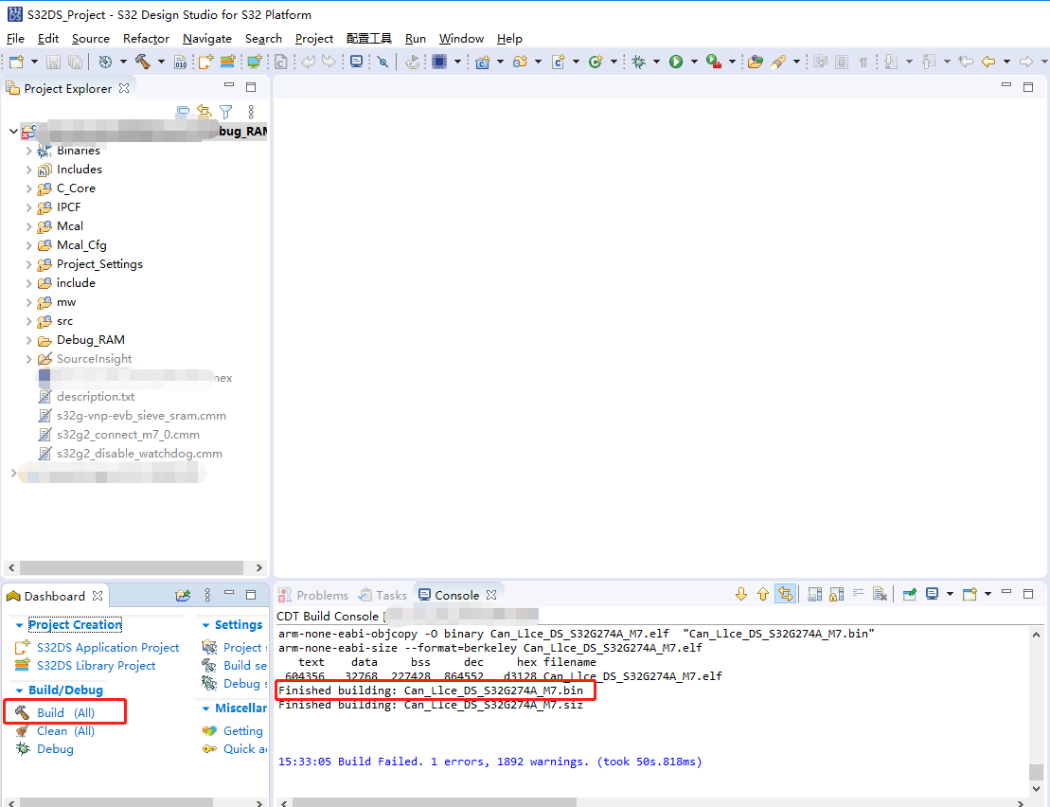Open the Project menu
The width and height of the screenshot is (1050, 807).
pyautogui.click(x=313, y=39)
